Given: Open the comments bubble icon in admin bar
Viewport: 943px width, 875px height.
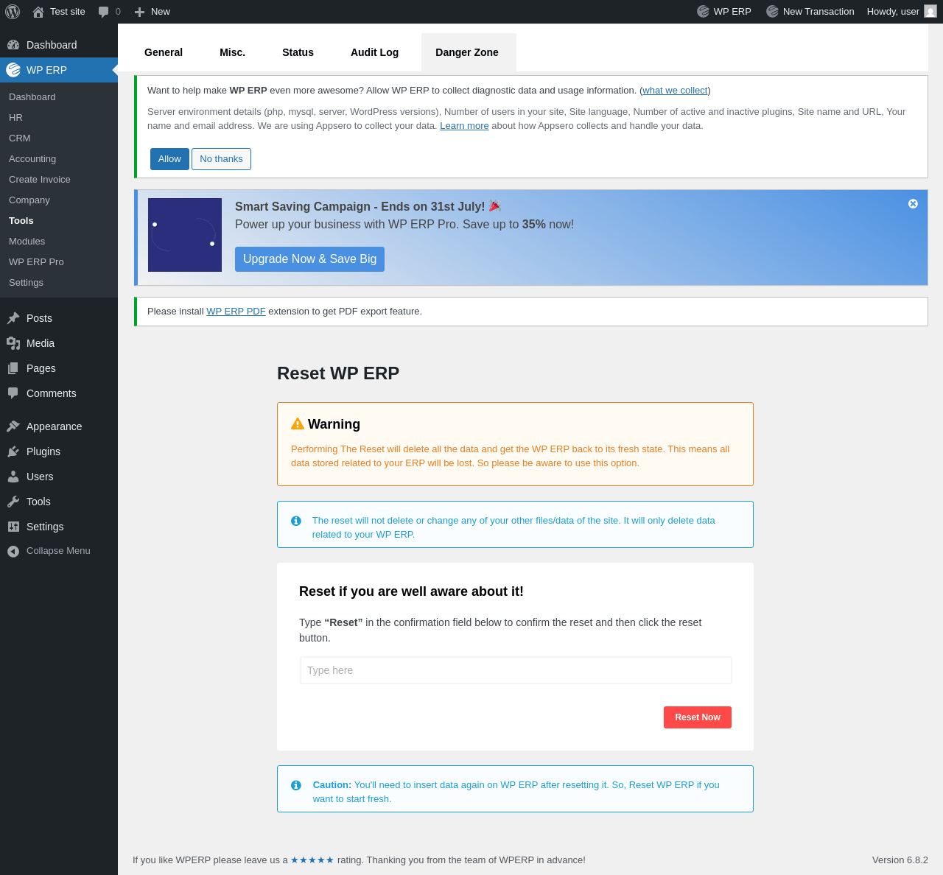Looking at the screenshot, I should pos(103,12).
